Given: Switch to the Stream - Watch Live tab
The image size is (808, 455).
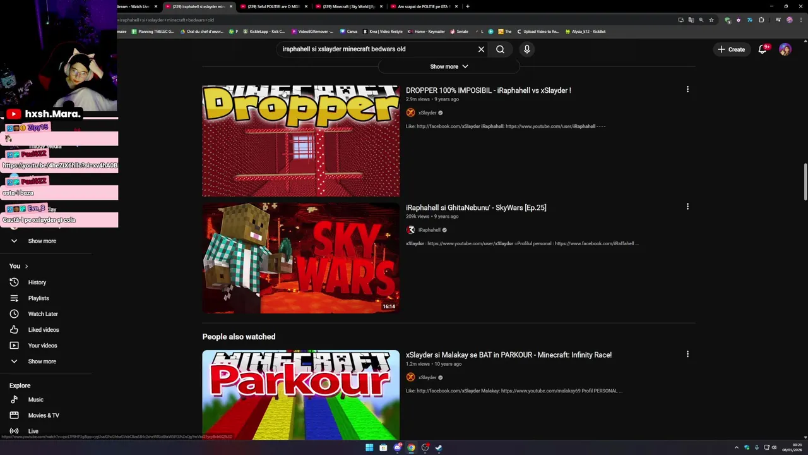Looking at the screenshot, I should [138, 6].
